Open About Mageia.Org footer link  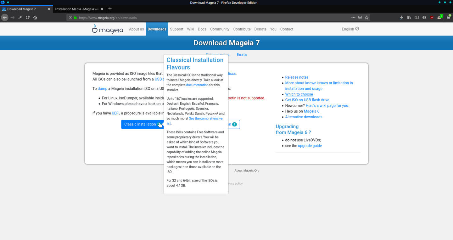coord(247,170)
